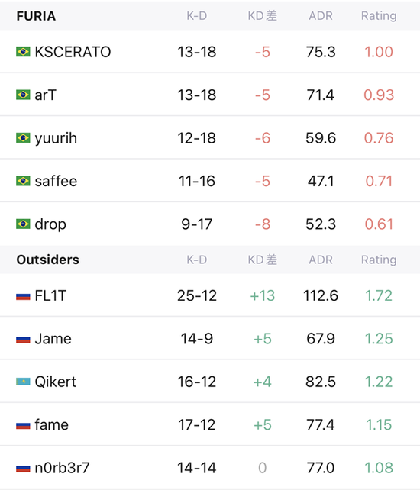
Task: Sort FURIA table by Rating column
Action: tap(379, 15)
